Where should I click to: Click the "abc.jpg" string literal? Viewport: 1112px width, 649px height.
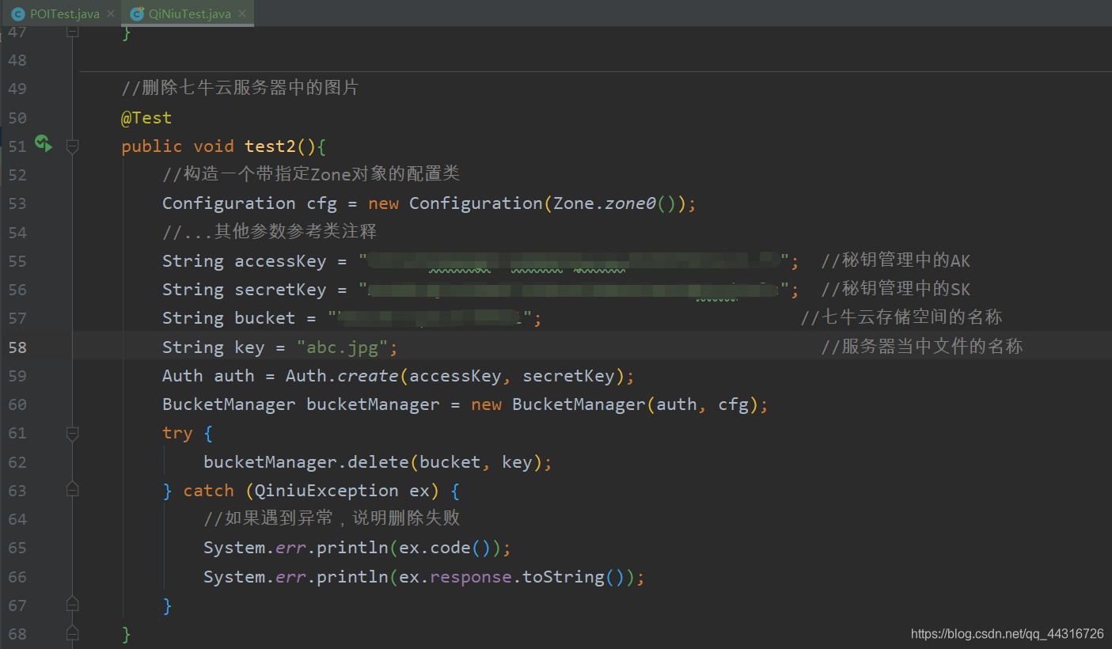tap(342, 347)
